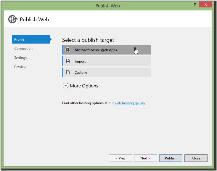Image resolution: width=217 pixels, height=171 pixels.
Task: Click the < Prev button
Action: 120,158
